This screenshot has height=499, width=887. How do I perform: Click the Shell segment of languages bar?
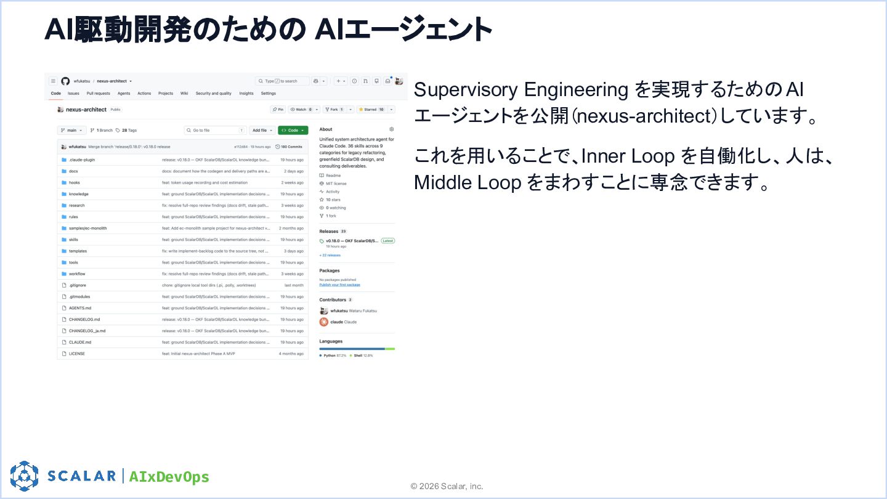[x=390, y=349]
